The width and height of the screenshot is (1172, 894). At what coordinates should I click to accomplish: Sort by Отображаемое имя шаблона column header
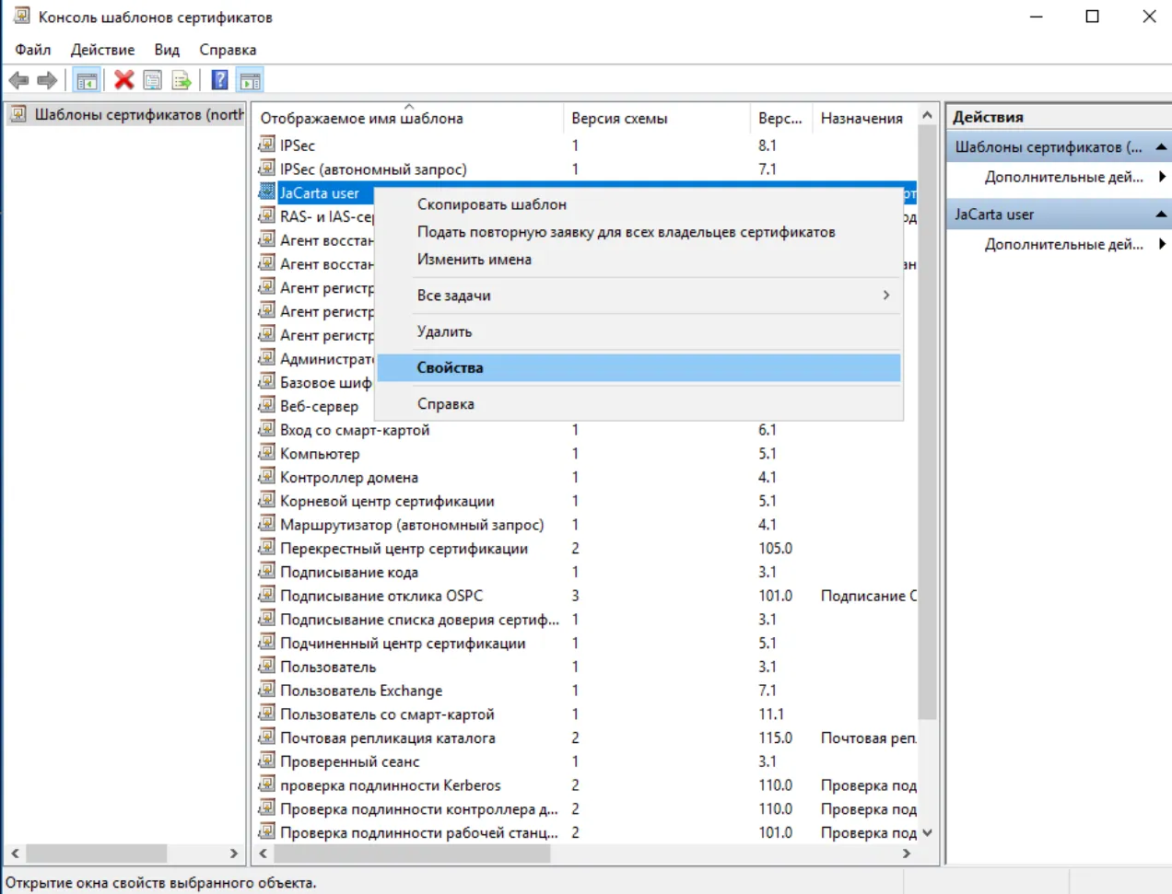(x=409, y=118)
